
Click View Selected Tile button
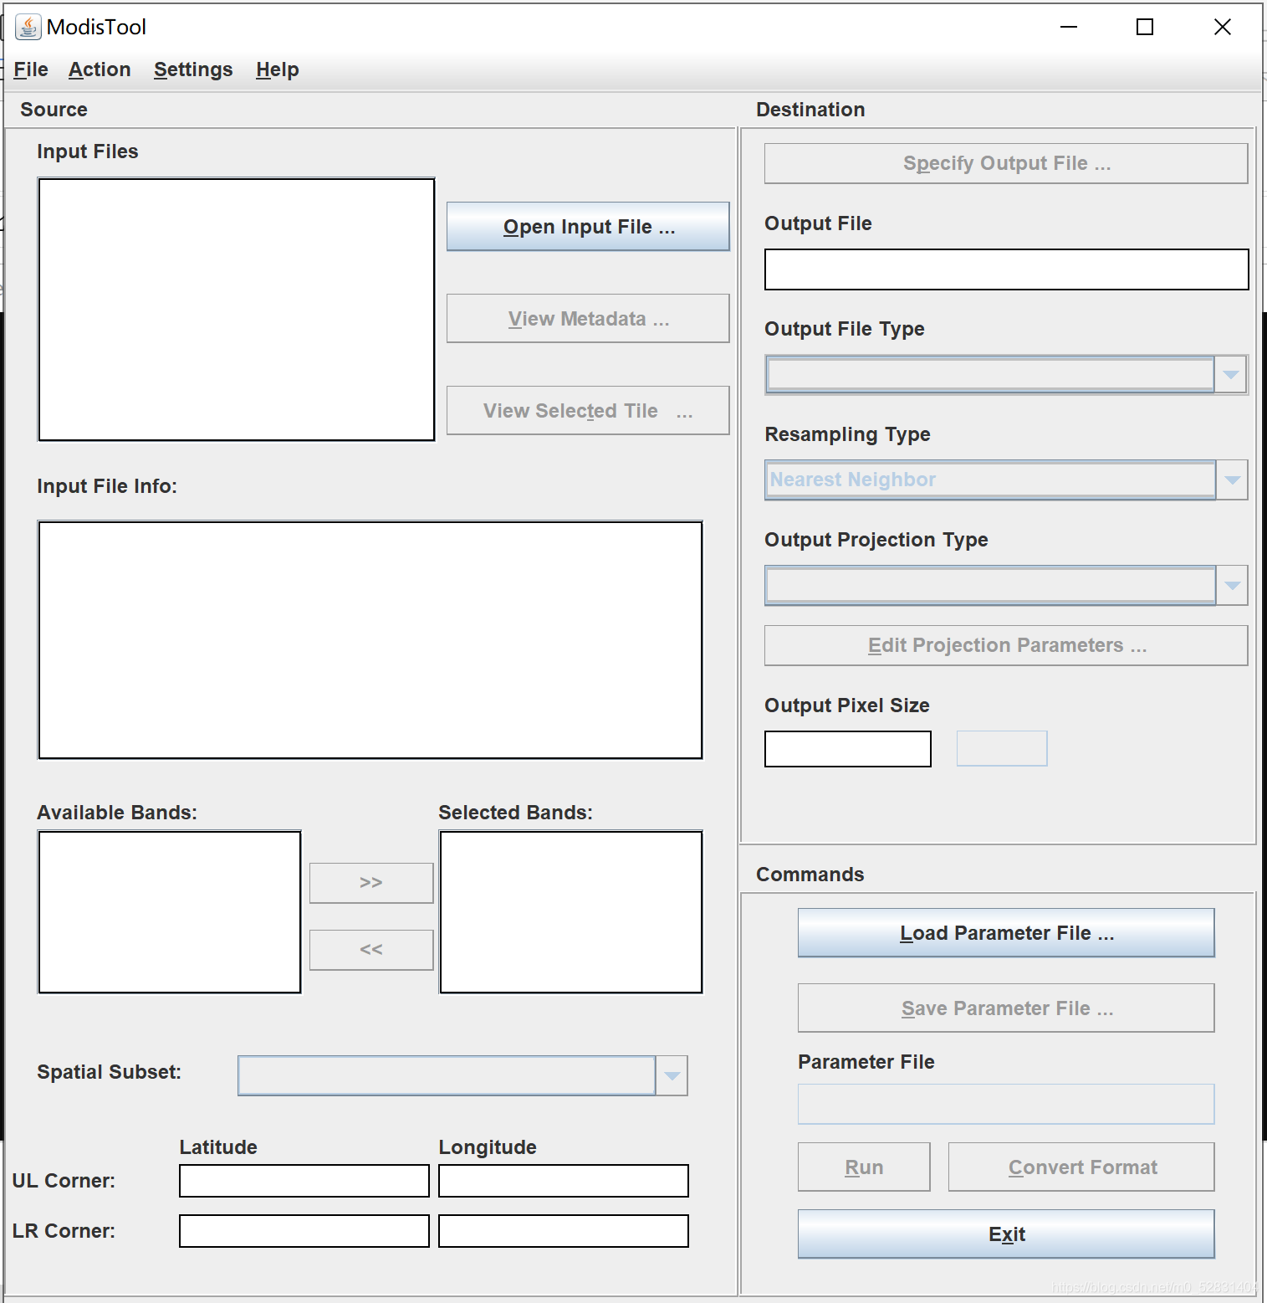[588, 411]
